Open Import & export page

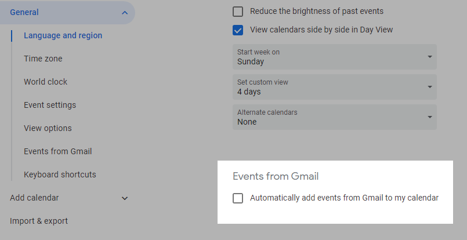pos(39,221)
